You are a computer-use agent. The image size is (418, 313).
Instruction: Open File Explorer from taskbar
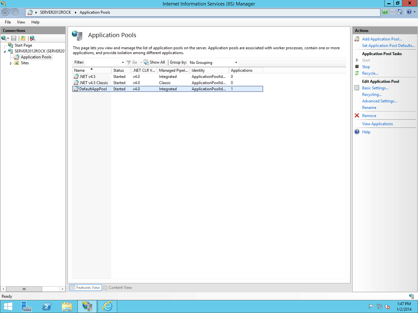[x=67, y=306]
